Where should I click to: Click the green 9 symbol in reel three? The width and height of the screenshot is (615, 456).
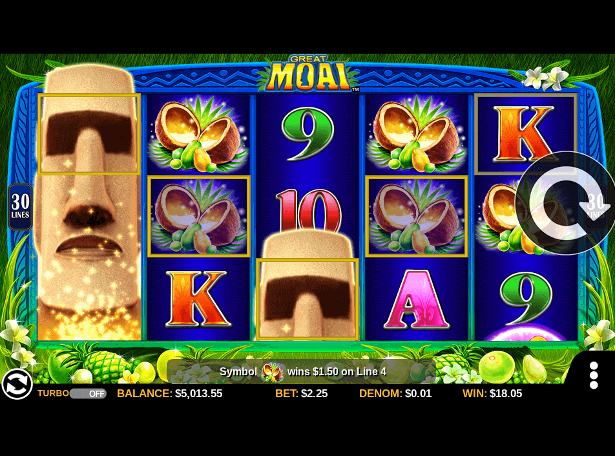click(x=308, y=135)
